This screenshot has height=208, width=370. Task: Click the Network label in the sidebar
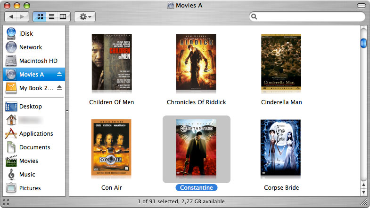click(x=31, y=47)
